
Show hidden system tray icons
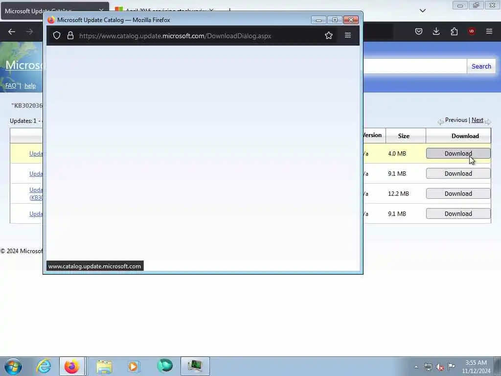pyautogui.click(x=416, y=367)
